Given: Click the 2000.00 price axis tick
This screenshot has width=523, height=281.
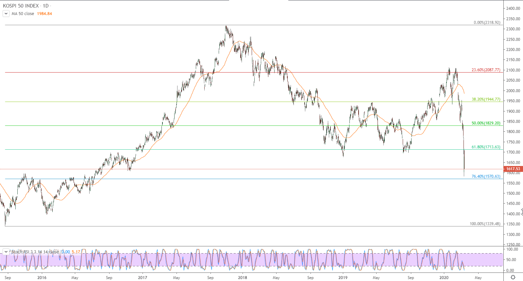Looking at the screenshot, I should coord(513,91).
